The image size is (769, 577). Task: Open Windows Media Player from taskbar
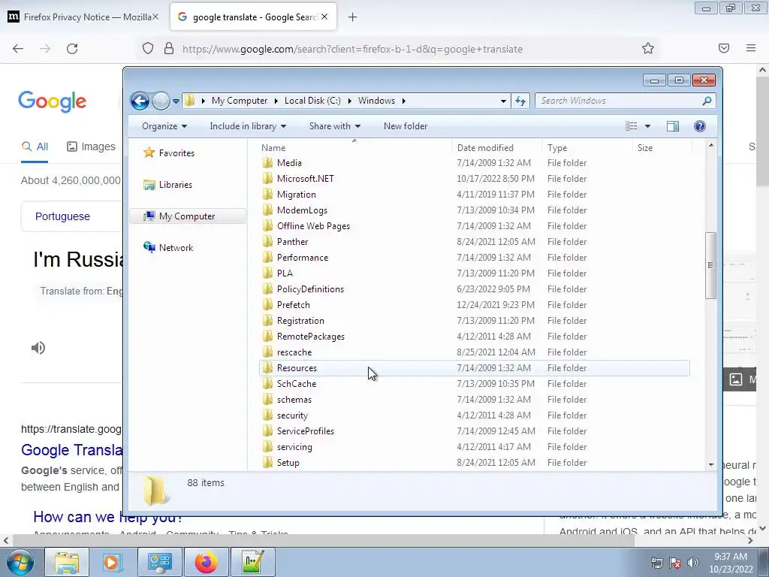click(x=113, y=562)
